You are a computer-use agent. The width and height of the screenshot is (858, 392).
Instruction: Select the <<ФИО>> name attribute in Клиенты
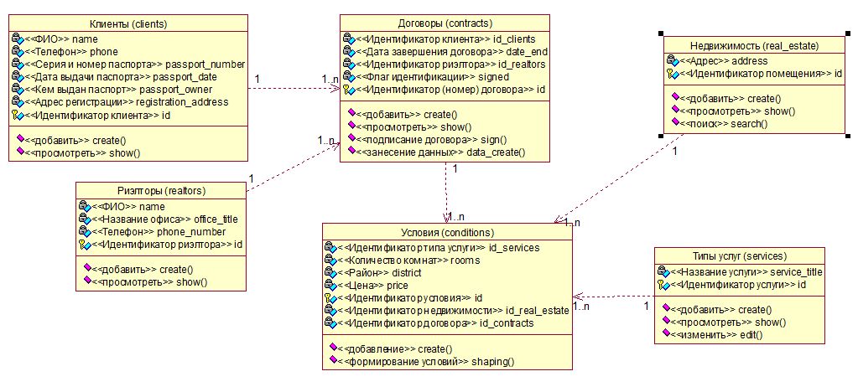point(60,39)
